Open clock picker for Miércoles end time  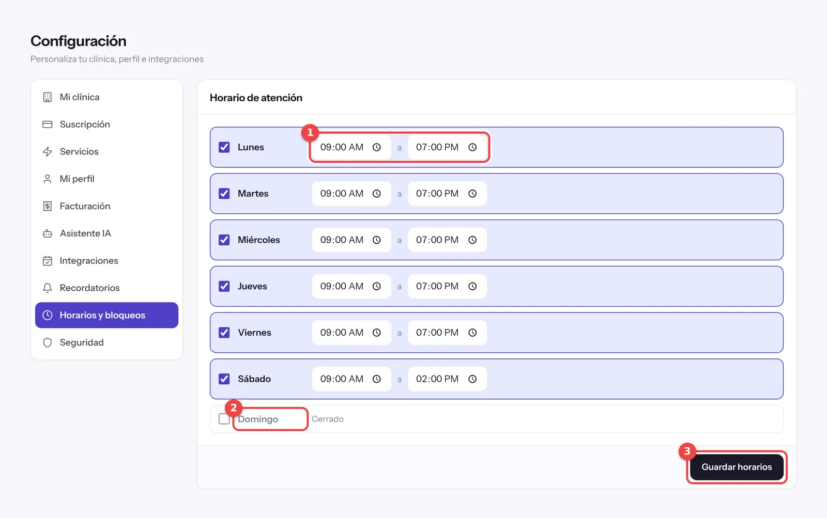(472, 240)
